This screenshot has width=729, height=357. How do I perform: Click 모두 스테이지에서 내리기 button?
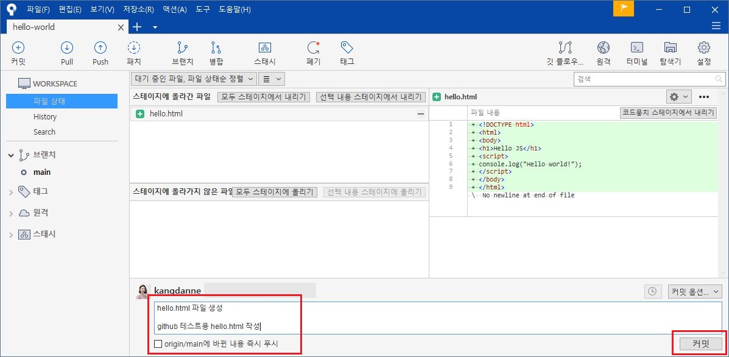tap(264, 97)
